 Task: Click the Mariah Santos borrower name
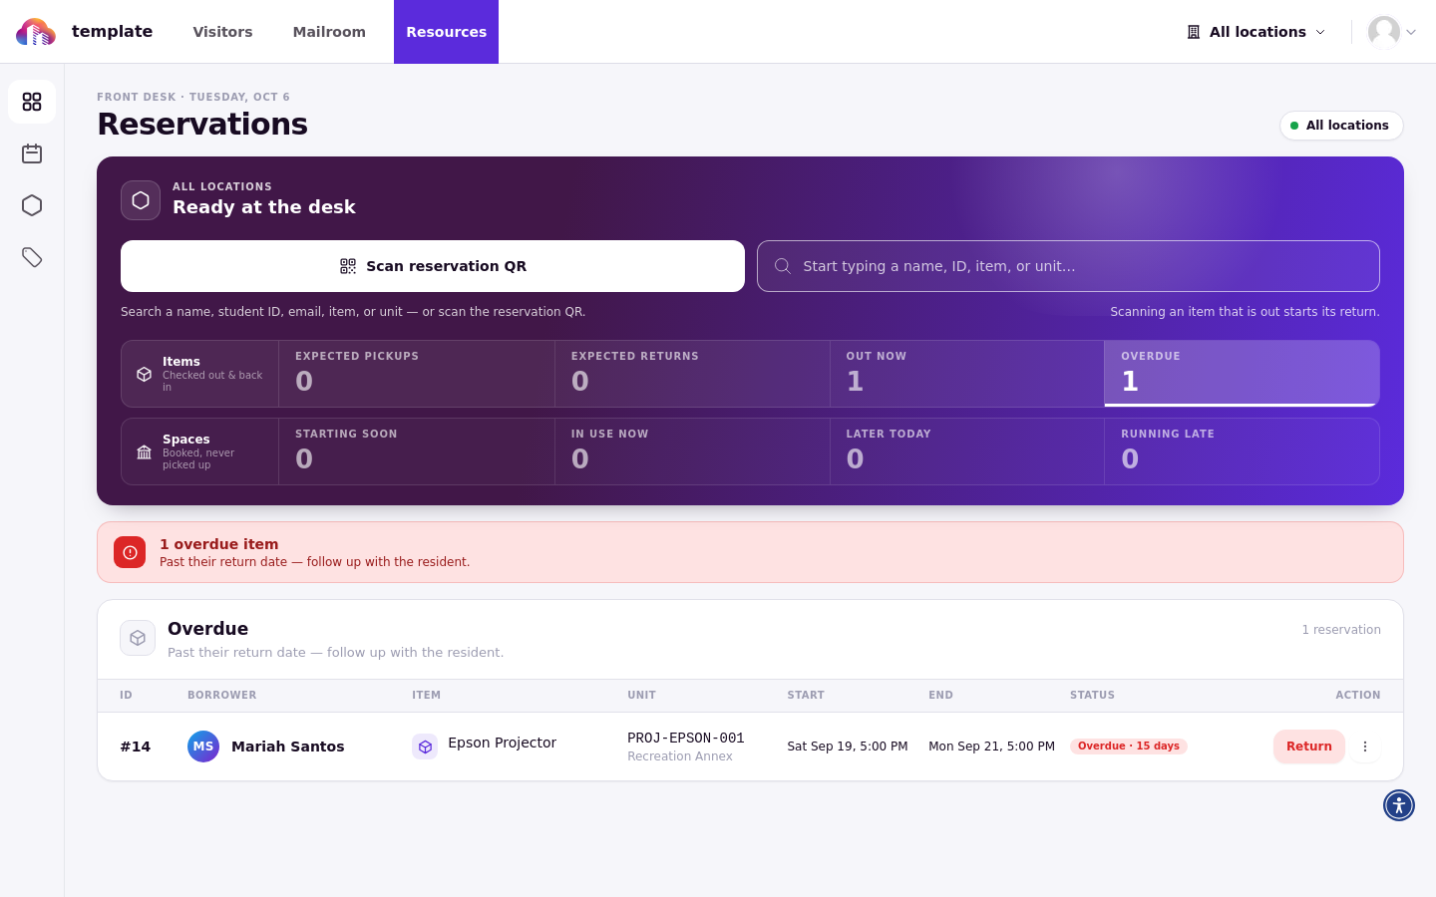click(x=288, y=747)
